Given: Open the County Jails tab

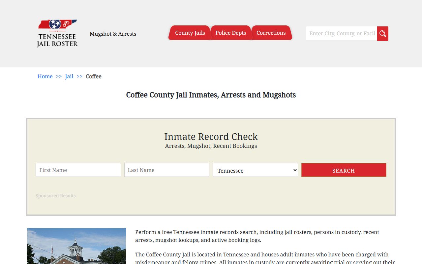Looking at the screenshot, I should click(190, 33).
